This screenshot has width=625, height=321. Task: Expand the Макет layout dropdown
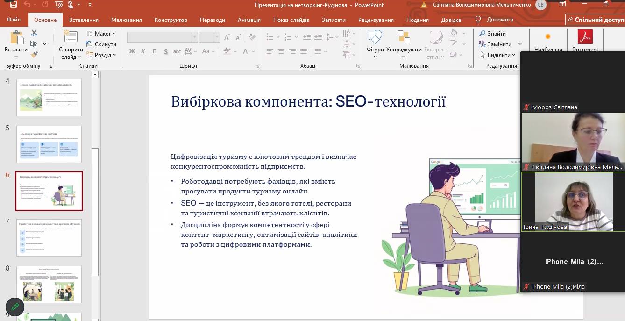point(101,34)
